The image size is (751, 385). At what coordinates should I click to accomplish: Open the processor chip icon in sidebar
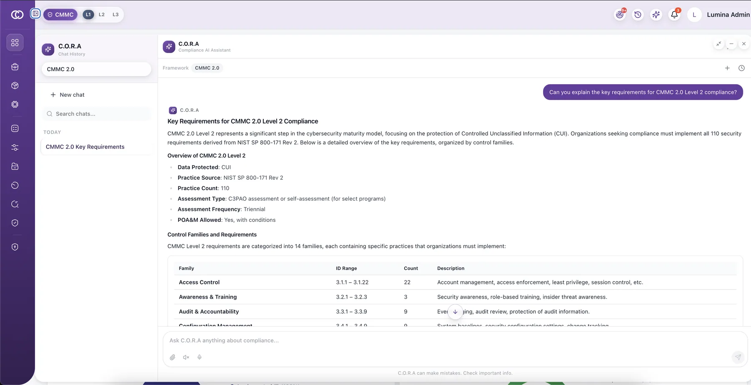pyautogui.click(x=15, y=104)
